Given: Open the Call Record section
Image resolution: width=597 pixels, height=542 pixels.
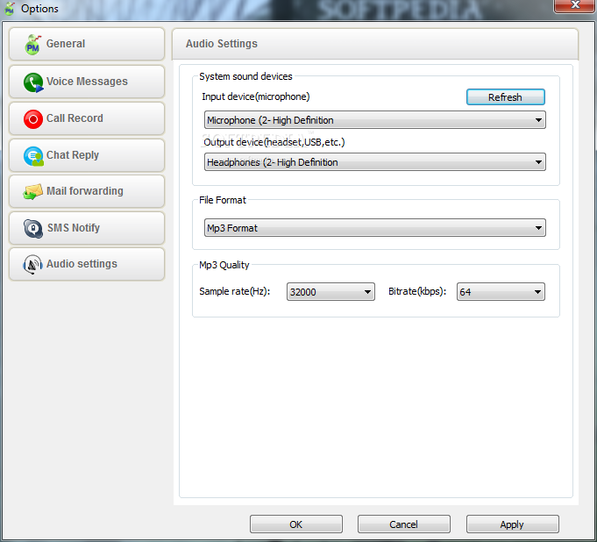Looking at the screenshot, I should click(x=87, y=118).
